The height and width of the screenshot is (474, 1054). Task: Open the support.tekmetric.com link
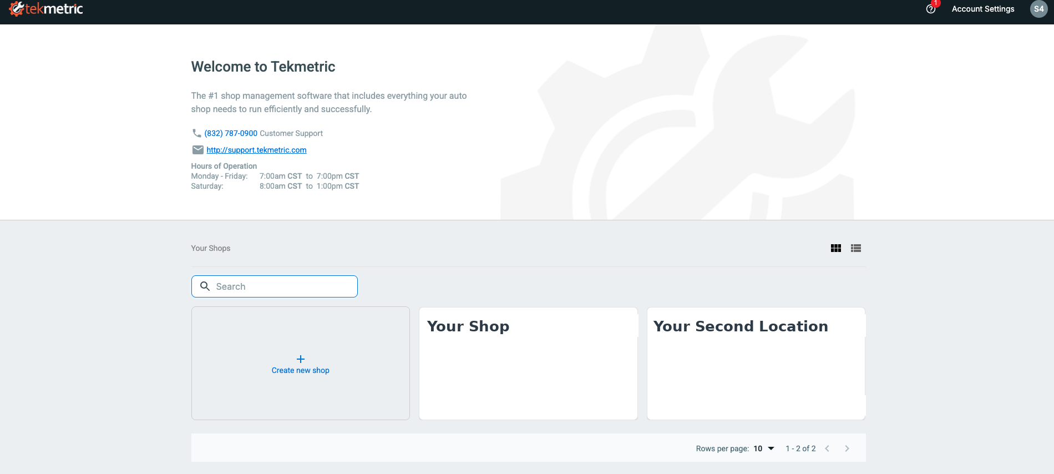point(256,150)
